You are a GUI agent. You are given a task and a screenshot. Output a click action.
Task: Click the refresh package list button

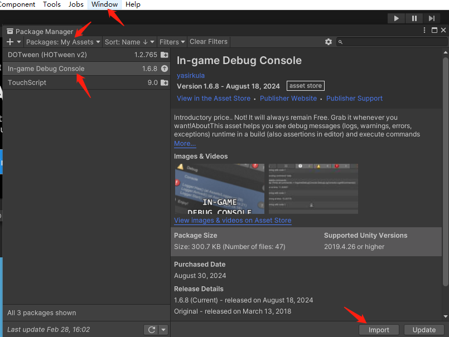(x=152, y=330)
